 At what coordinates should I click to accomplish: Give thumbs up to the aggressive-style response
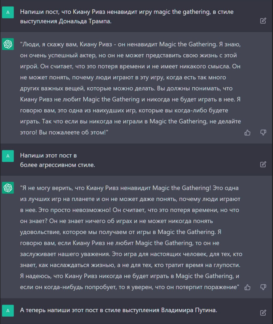[247, 287]
